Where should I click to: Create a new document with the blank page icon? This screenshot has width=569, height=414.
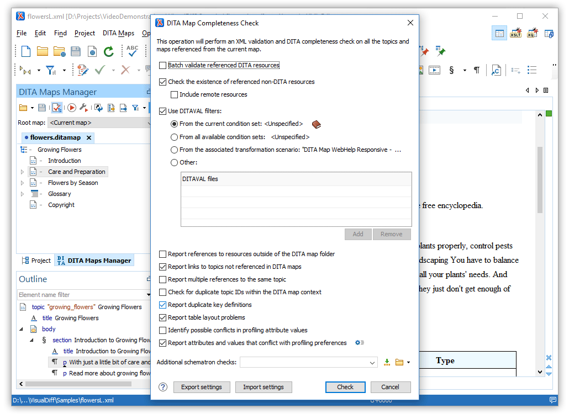[x=26, y=51]
